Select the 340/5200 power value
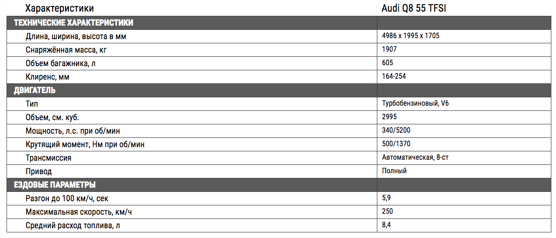This screenshot has width=556, height=238. (x=396, y=130)
